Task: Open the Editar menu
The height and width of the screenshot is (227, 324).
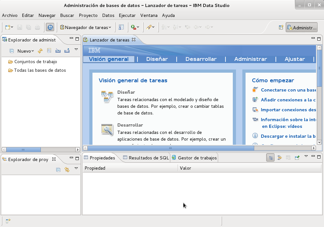Action: [x=28, y=16]
